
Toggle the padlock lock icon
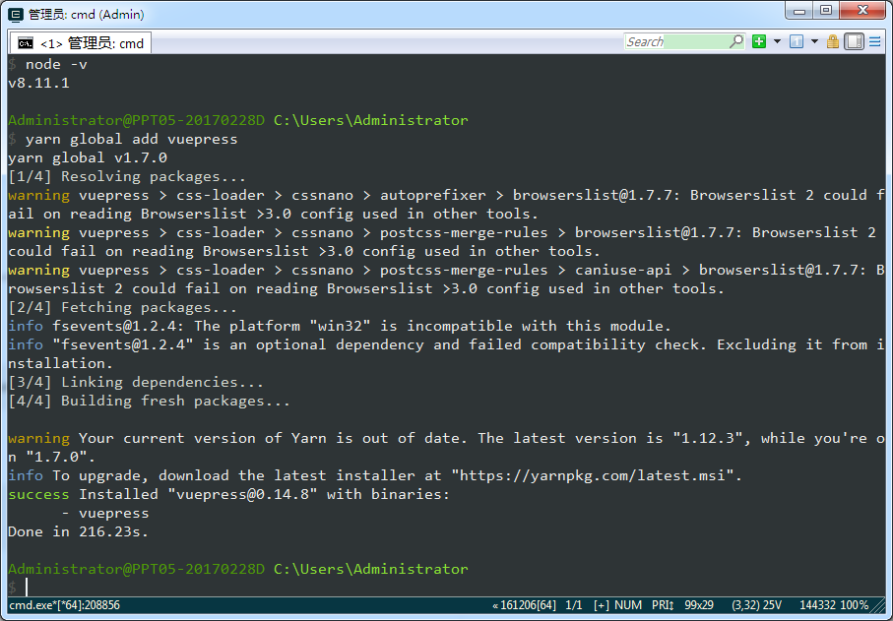[833, 41]
